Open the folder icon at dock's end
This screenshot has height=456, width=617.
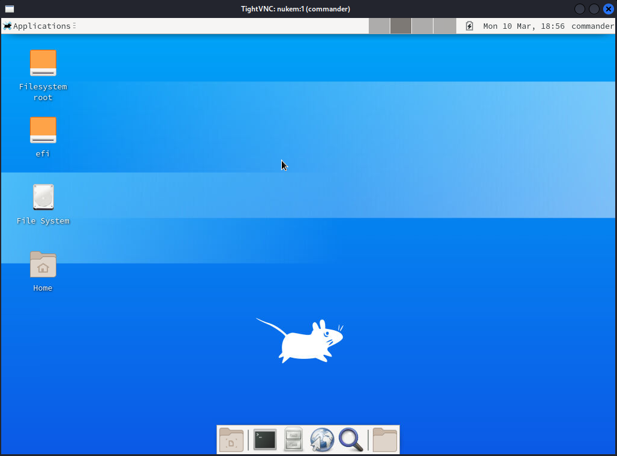click(385, 439)
